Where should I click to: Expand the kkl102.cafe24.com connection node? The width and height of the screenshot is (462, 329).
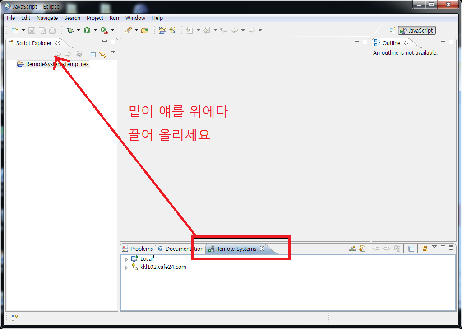126,268
